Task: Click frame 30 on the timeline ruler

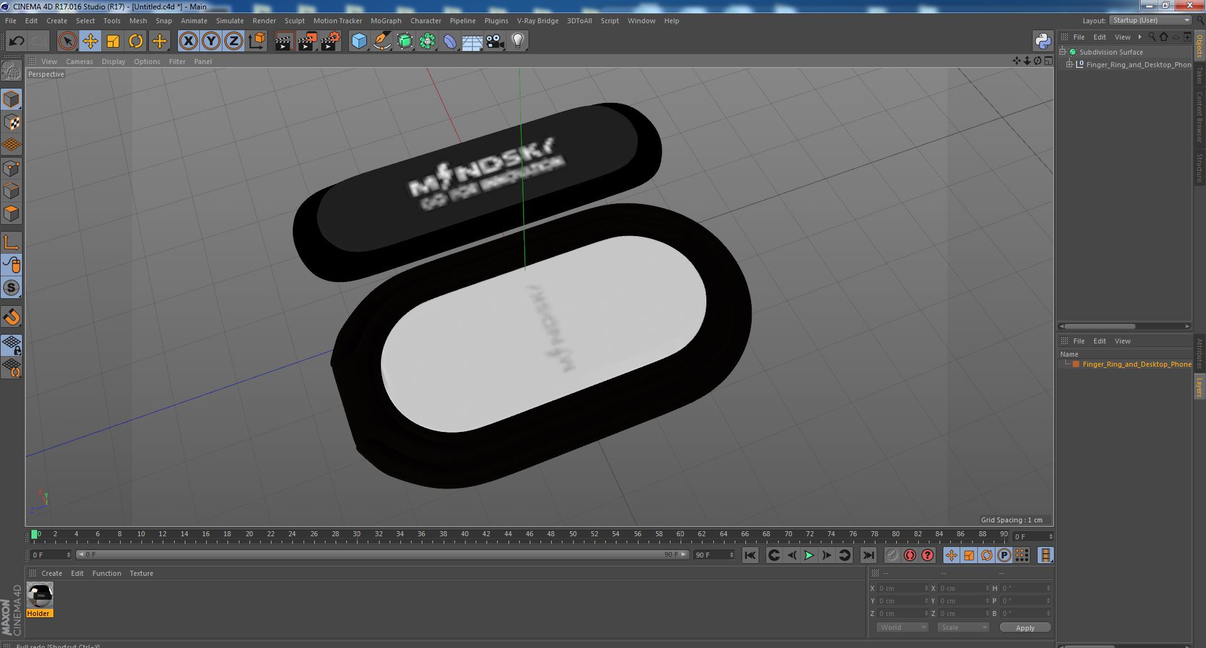Action: point(356,534)
